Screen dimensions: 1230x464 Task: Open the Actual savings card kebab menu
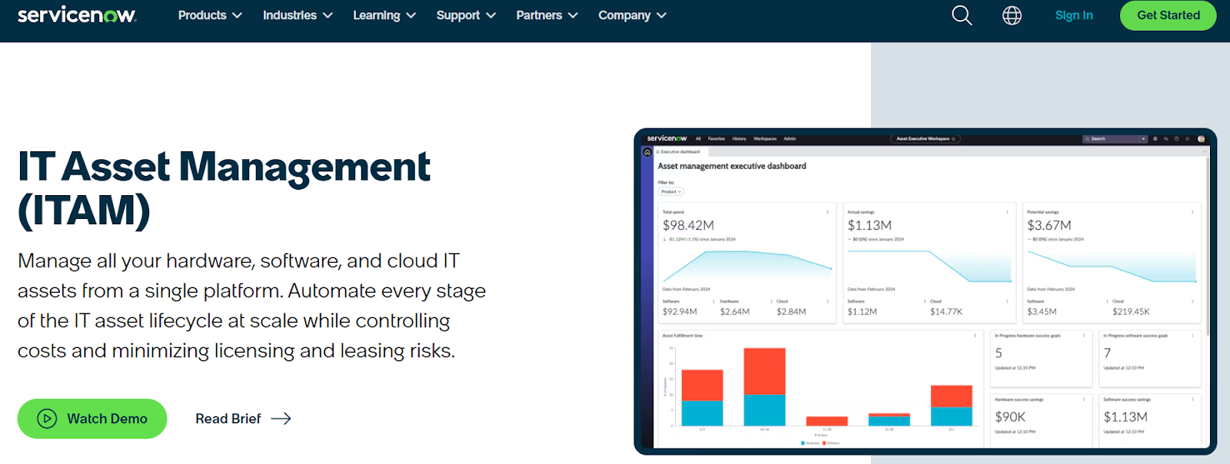pyautogui.click(x=1007, y=212)
